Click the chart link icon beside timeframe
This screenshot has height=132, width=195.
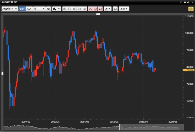(x=48, y=9)
